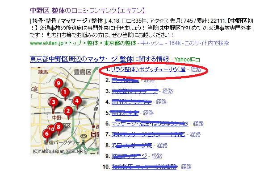Image resolution: width=268 pixels, height=178 pixels.
Task: Click 経路 for listing number 3
Action: click(167, 91)
